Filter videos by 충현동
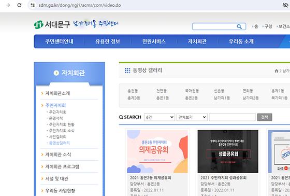 pyautogui.click(x=133, y=91)
